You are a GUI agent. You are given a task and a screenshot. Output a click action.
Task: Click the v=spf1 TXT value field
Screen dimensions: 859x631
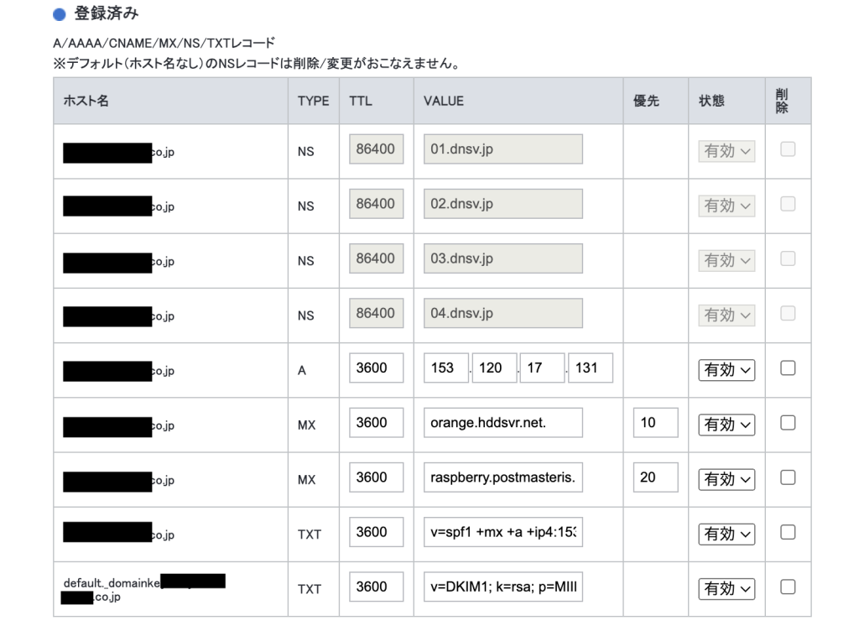pos(502,532)
